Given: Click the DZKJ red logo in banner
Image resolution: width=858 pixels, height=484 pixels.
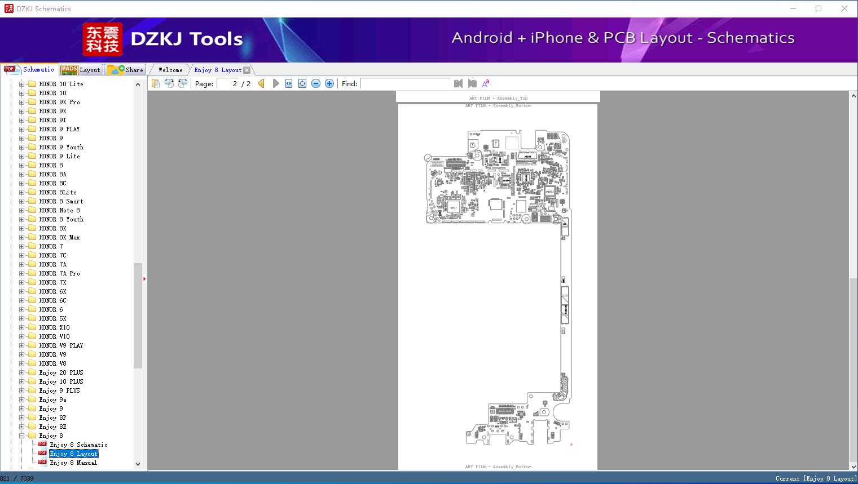Looking at the screenshot, I should tap(103, 39).
